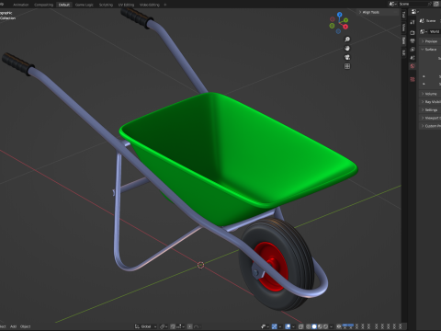Expand the Volume panel
Image resolution: width=441 pixels, height=331 pixels.
[x=430, y=94]
